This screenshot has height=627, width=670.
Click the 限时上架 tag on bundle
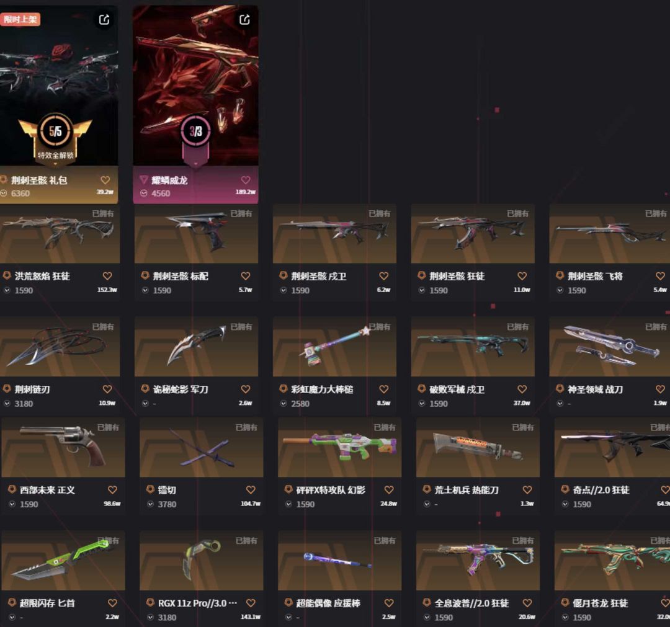[20, 19]
